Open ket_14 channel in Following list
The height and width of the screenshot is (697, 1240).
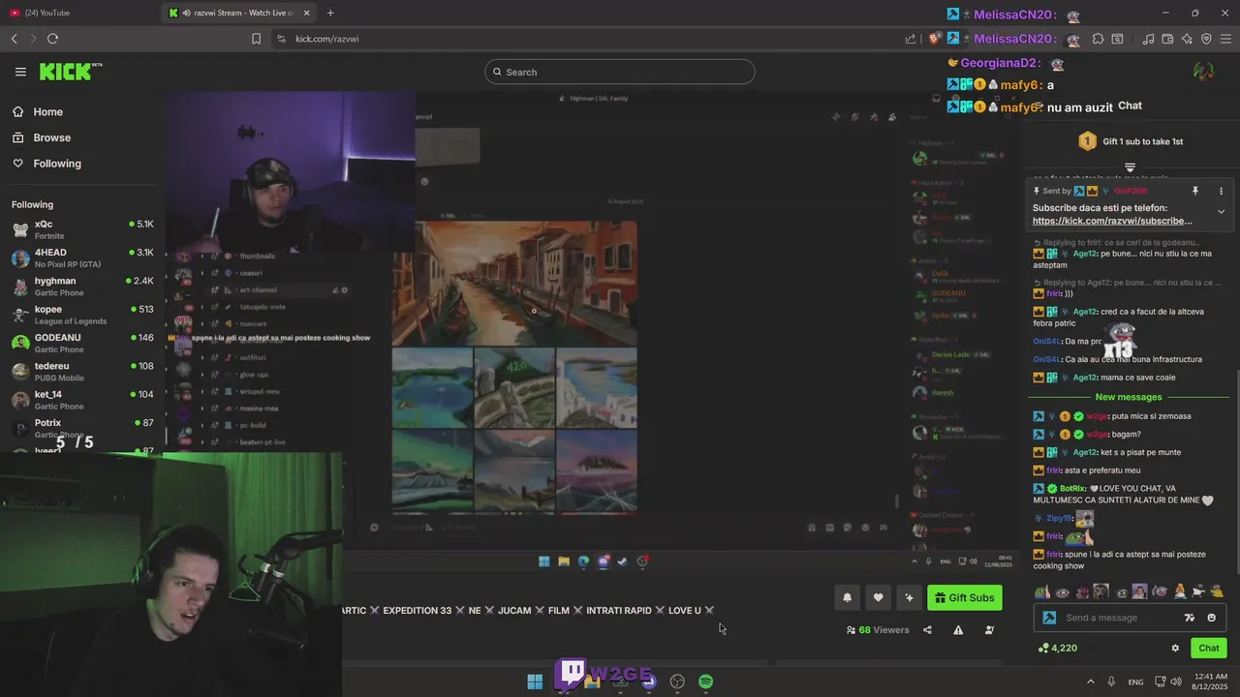point(82,400)
